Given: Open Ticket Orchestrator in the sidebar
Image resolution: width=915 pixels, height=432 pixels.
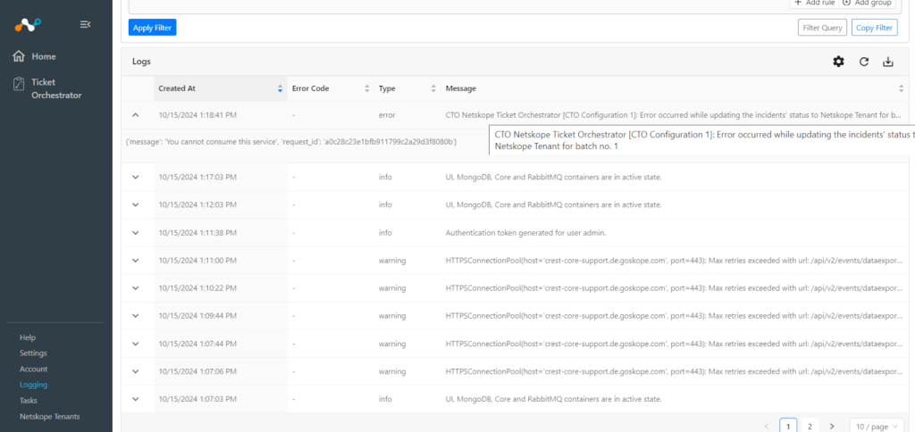Looking at the screenshot, I should coord(56,88).
